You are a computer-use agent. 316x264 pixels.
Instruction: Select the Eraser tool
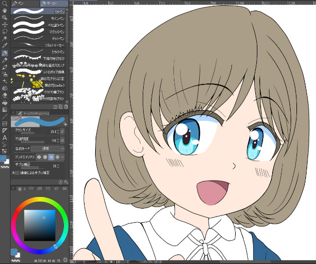(x=4, y=95)
